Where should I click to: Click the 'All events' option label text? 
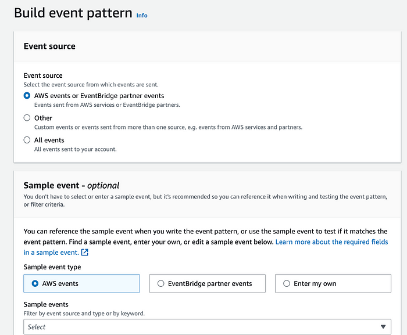(x=49, y=140)
